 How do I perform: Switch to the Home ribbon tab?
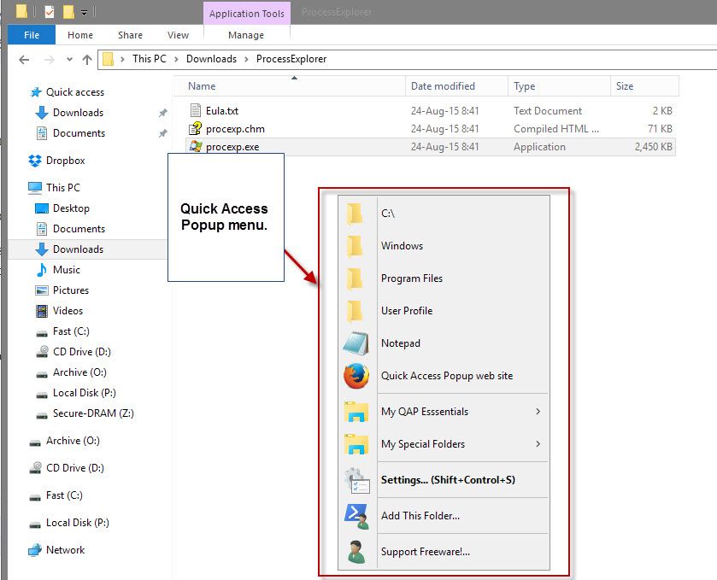pyautogui.click(x=80, y=35)
